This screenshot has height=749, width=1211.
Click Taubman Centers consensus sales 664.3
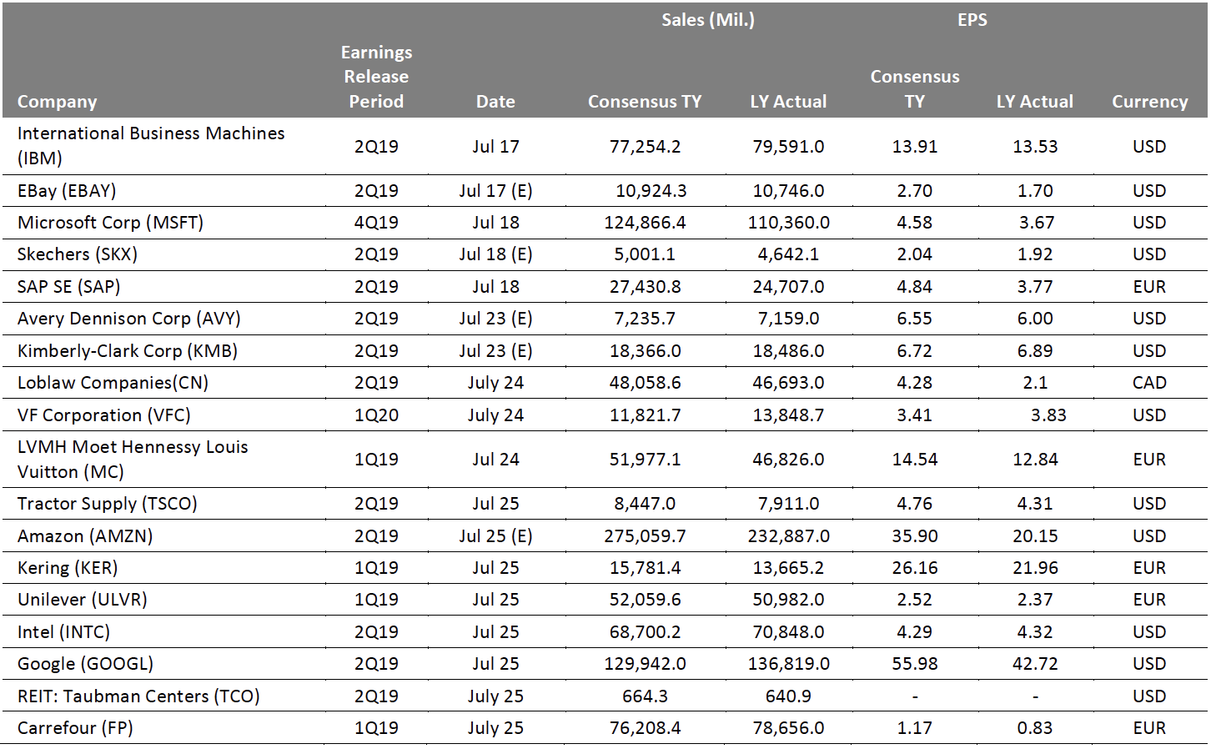[x=645, y=696]
